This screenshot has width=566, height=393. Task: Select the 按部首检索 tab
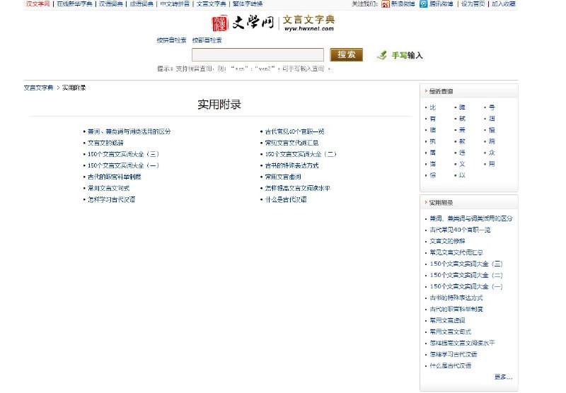click(x=207, y=40)
